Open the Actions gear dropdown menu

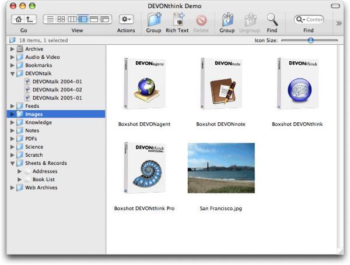(x=126, y=19)
